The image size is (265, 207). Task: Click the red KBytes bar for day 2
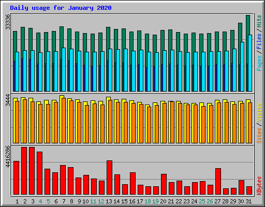[x=24, y=171]
